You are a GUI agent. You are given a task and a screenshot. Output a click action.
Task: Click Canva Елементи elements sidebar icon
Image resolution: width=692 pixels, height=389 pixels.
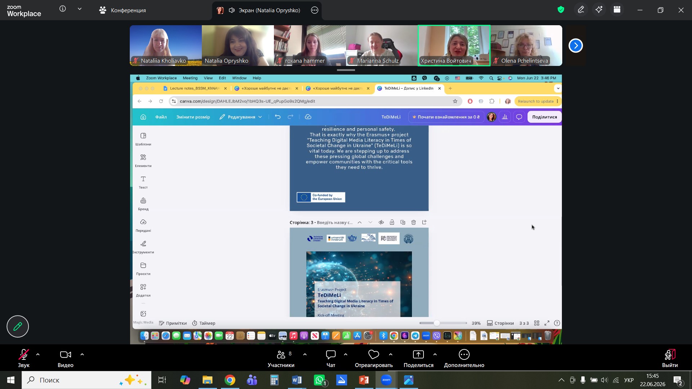(x=143, y=161)
